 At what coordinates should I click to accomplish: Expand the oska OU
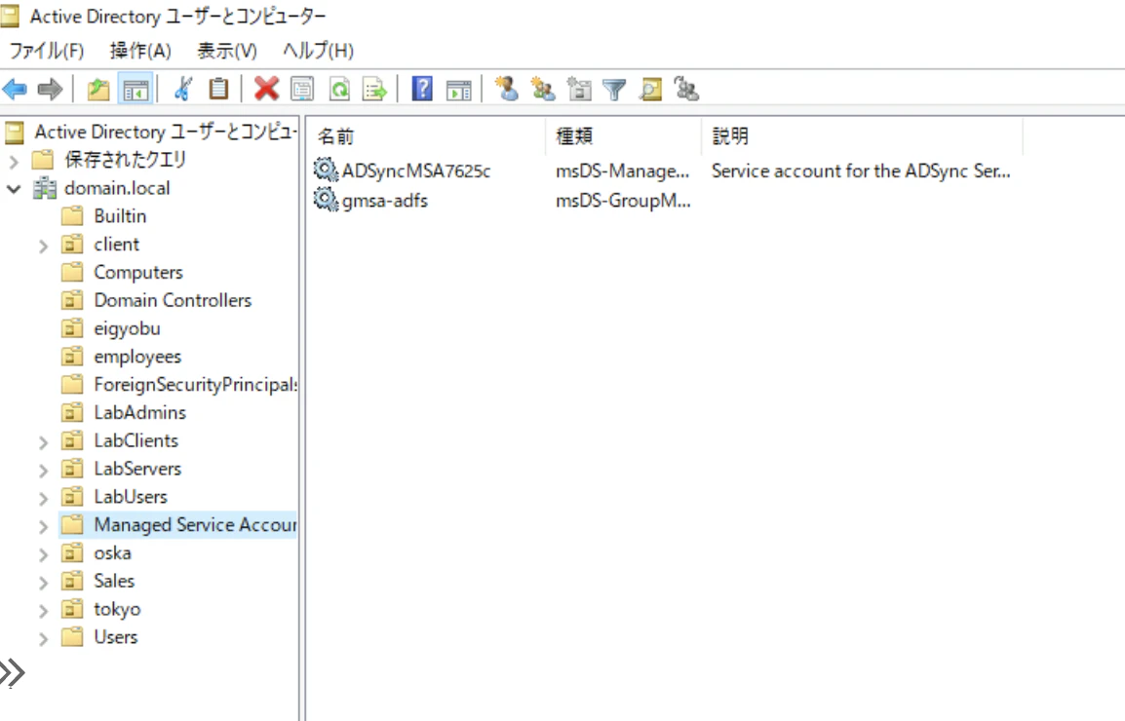click(43, 553)
